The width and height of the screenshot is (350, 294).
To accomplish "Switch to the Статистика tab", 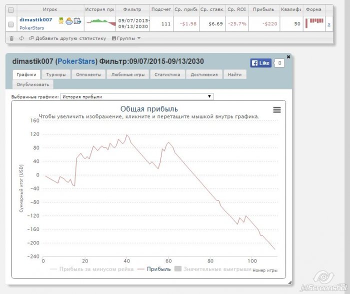I will point(167,74).
